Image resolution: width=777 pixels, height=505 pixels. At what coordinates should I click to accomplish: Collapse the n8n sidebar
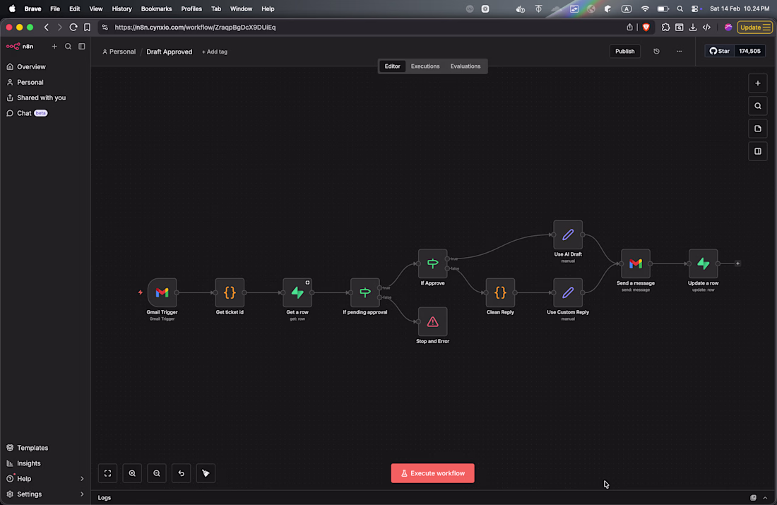pyautogui.click(x=82, y=46)
